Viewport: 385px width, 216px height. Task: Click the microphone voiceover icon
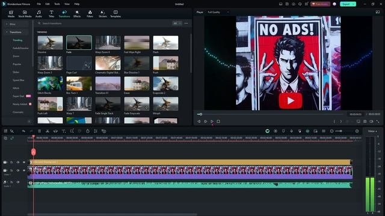coord(291,131)
